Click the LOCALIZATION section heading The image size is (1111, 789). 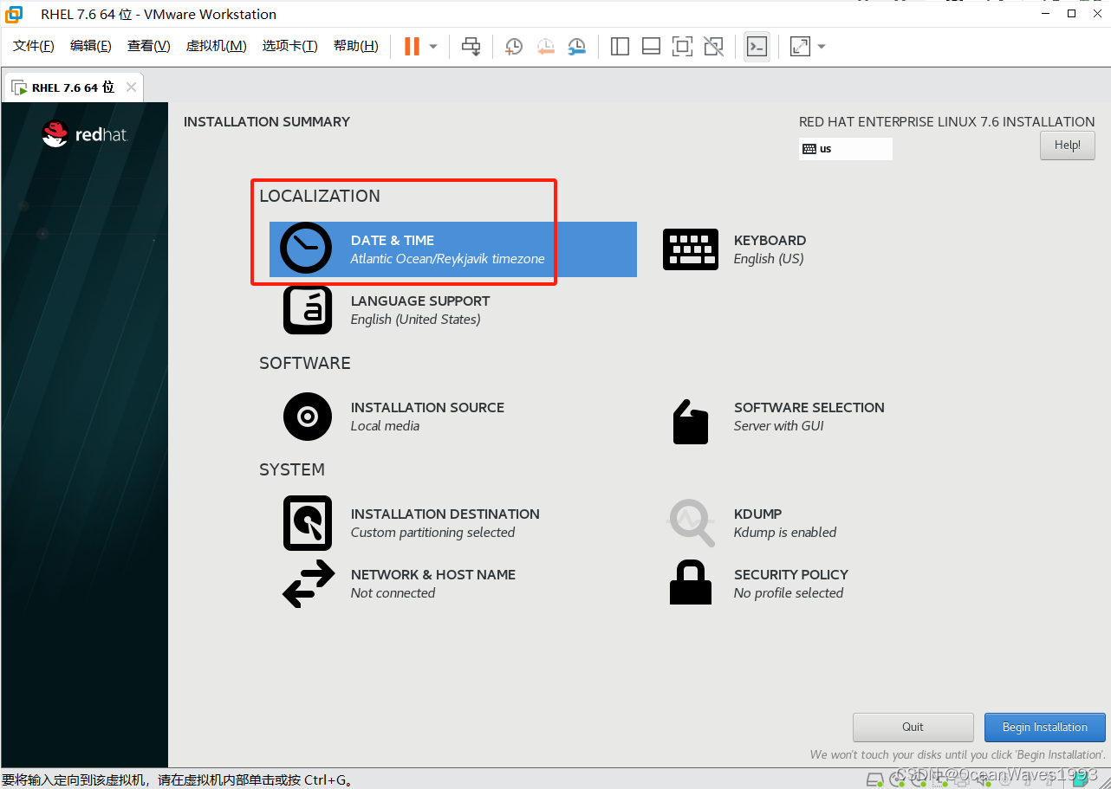click(320, 196)
